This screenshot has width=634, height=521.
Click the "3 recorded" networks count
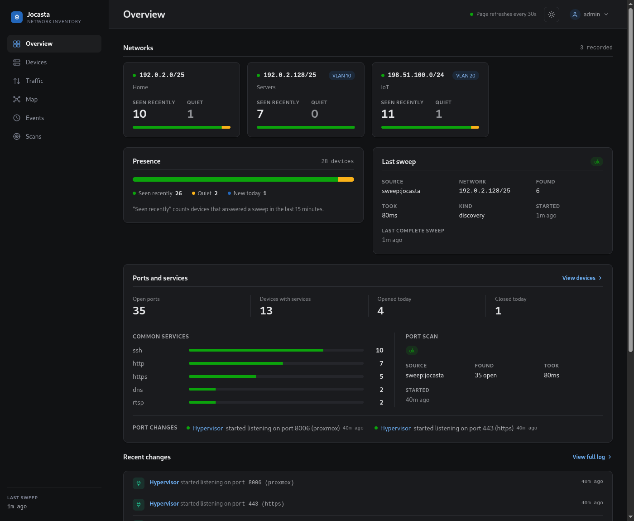point(596,48)
